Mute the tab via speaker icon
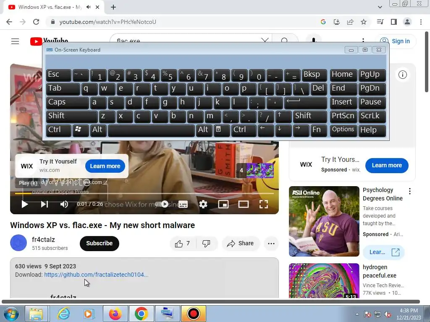 click(x=88, y=7)
